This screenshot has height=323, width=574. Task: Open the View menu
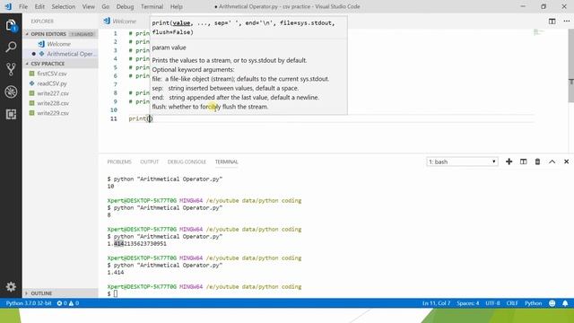(x=88, y=6)
